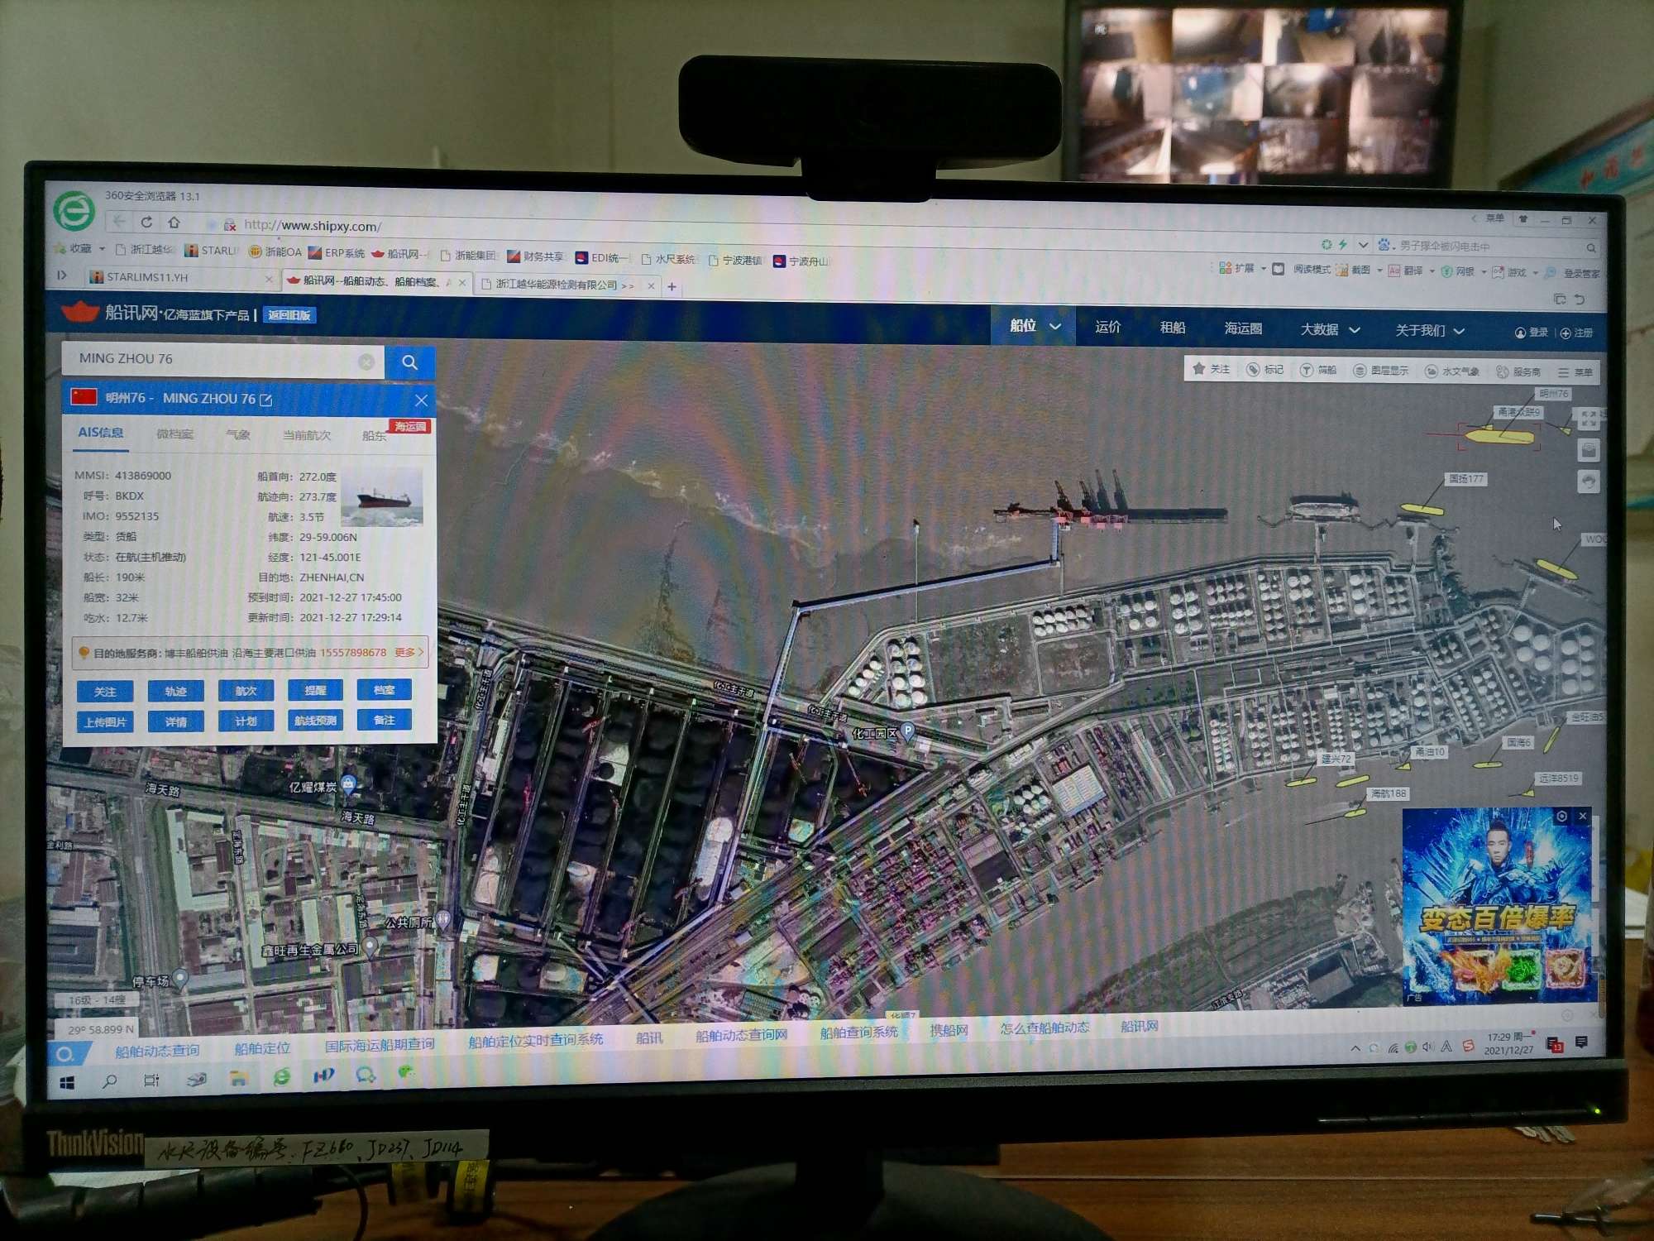Open the 阅读模式 reading mode

(1302, 269)
